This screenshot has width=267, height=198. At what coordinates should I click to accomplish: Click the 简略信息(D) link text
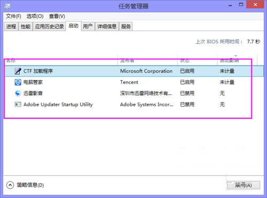[30, 185]
